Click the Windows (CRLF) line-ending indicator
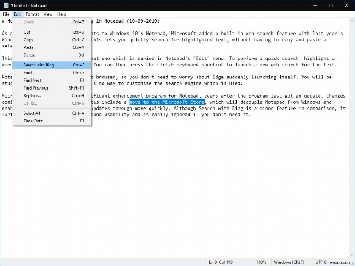 (x=289, y=262)
